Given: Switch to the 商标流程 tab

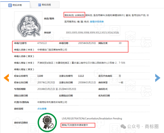Looking at the screenshot, I should 45,5.
